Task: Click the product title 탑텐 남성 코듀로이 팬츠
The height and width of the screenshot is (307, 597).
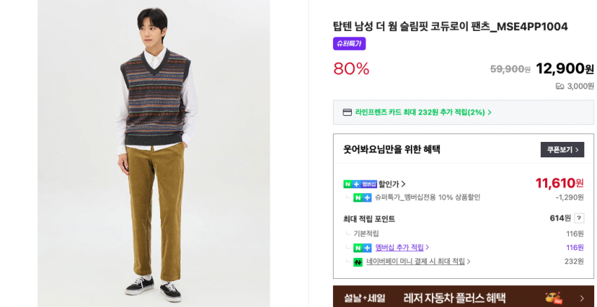Action: (x=450, y=27)
